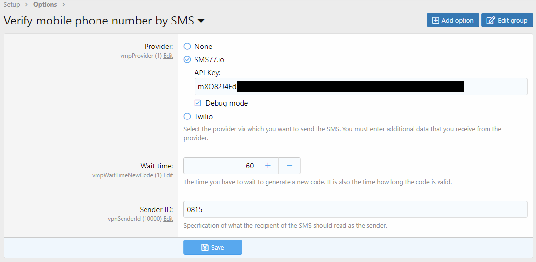Select the SMS77.io provider radio button

187,60
